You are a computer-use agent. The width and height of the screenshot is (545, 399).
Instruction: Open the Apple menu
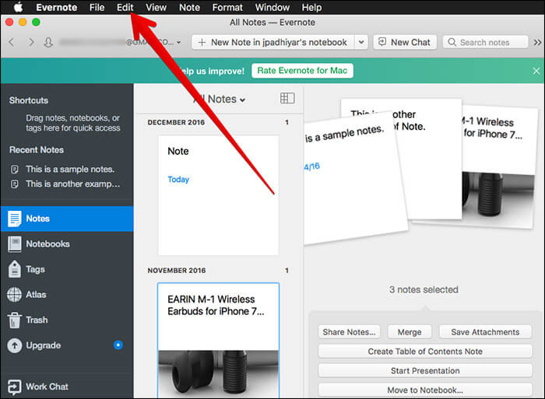pos(18,7)
